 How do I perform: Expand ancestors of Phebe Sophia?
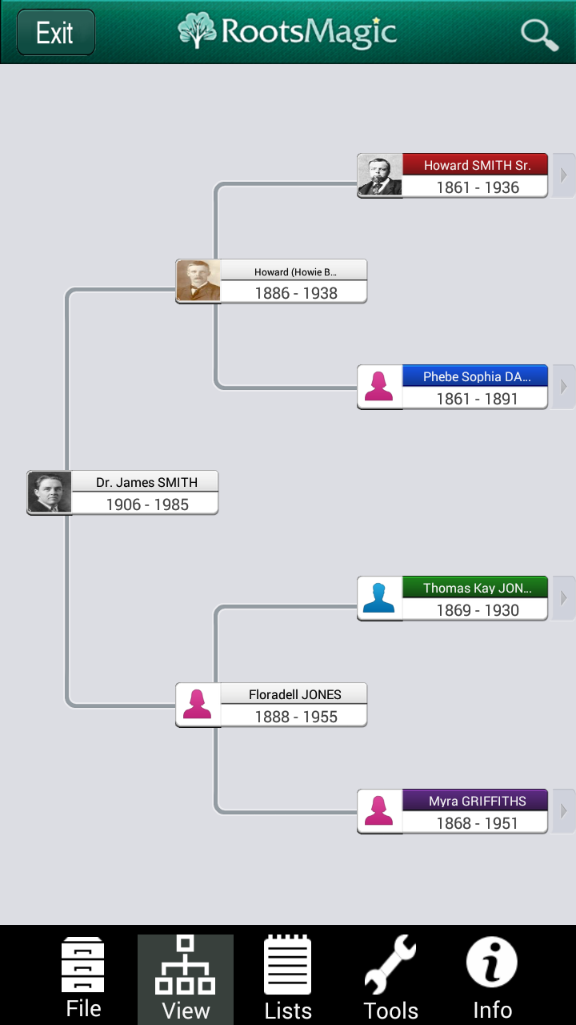point(564,386)
